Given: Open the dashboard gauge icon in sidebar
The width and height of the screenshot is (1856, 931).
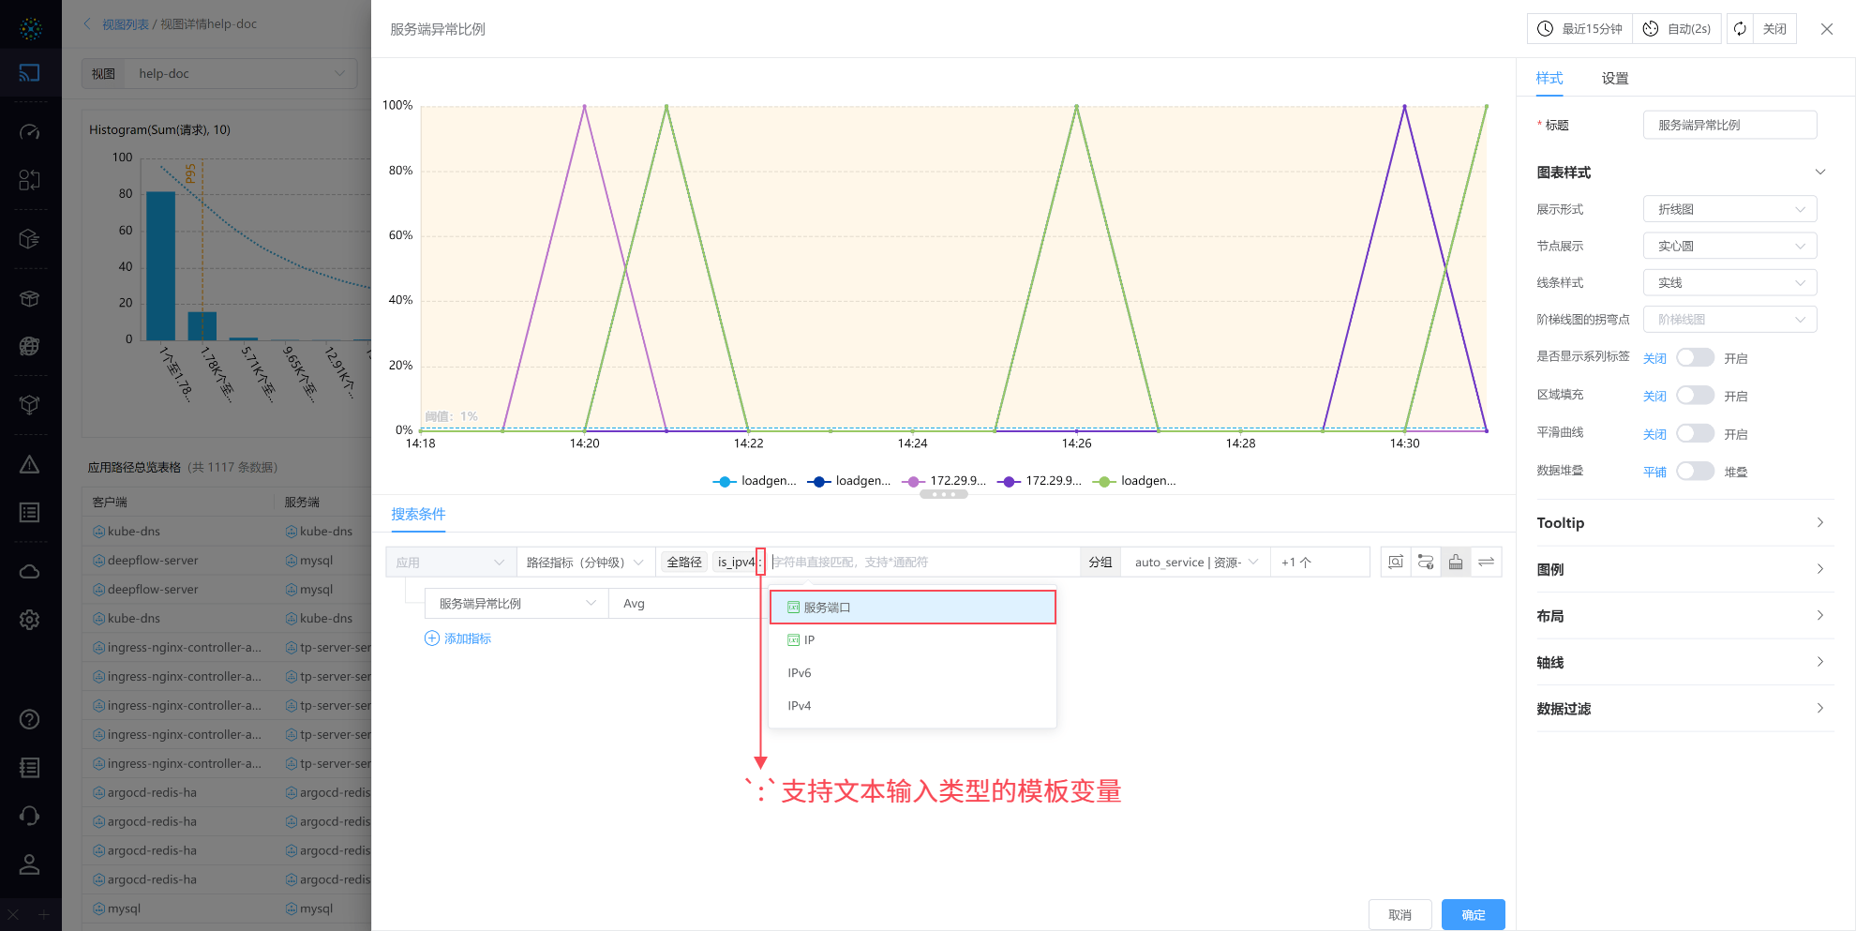Looking at the screenshot, I should pyautogui.click(x=30, y=132).
